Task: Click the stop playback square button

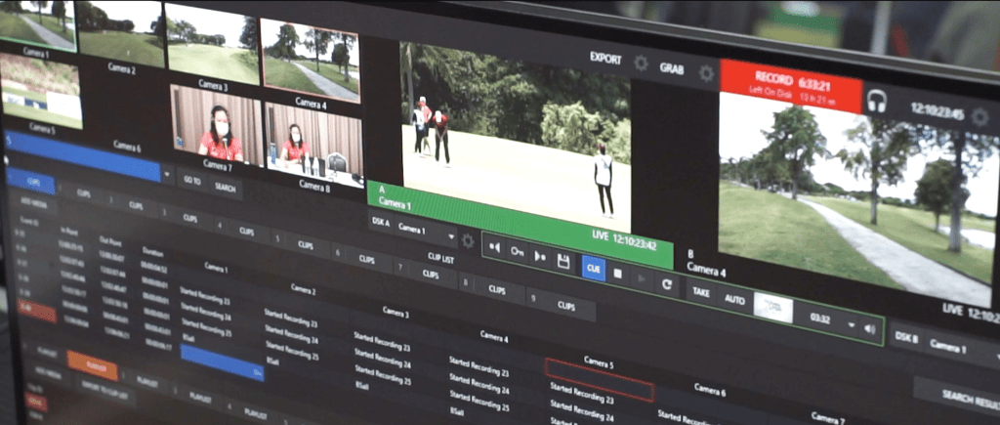Action: [x=617, y=274]
